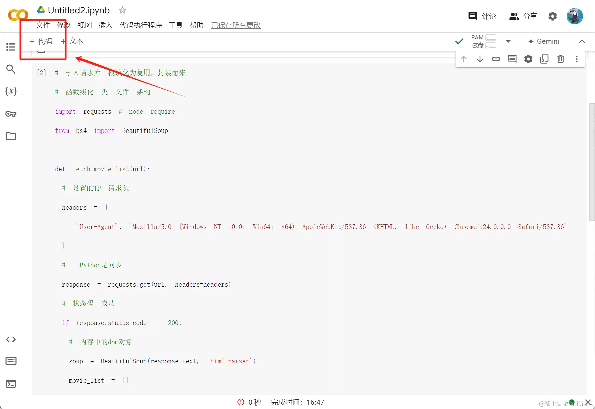
Task: Click the 'import requests' code line
Action: [115, 112]
